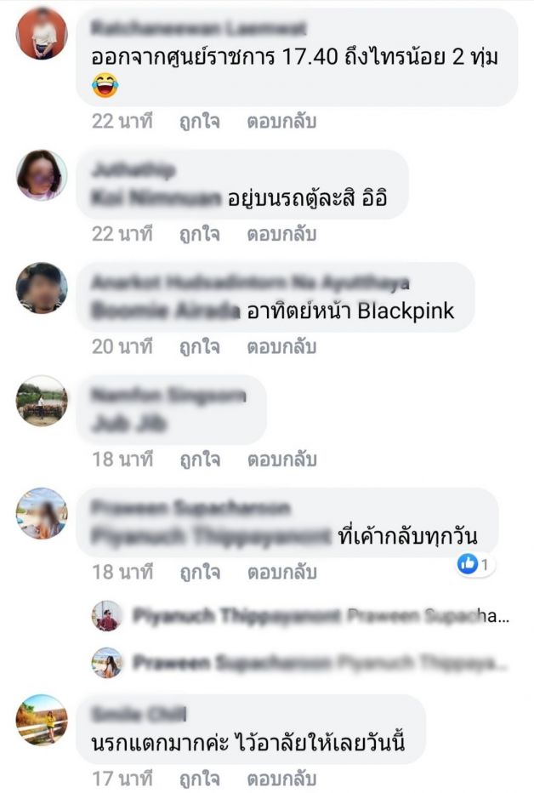Screen dimensions: 534x793
Task: Reply to the ที่เค้ากลับทุกวัน comment
Action: coord(281,573)
